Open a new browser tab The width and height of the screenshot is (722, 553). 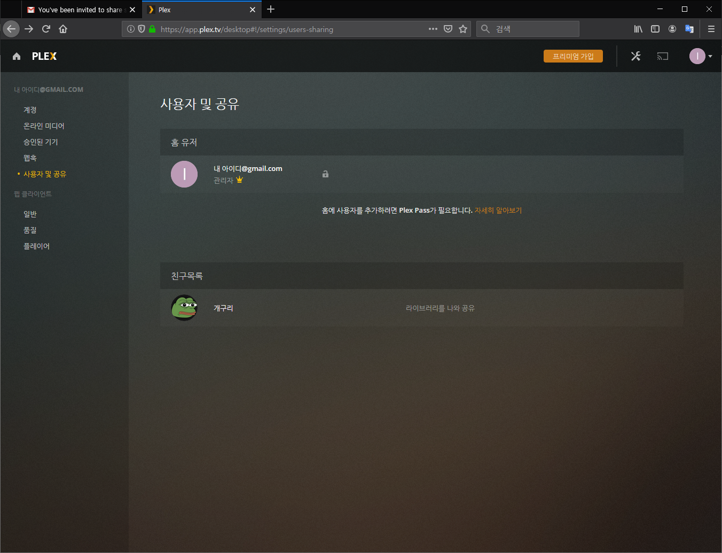coord(271,9)
